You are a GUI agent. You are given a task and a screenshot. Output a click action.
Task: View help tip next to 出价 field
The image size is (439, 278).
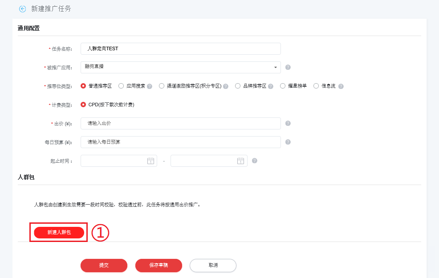point(288,123)
